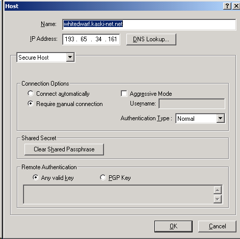Select Connect automatically option
The width and height of the screenshot is (240, 239).
(x=31, y=93)
